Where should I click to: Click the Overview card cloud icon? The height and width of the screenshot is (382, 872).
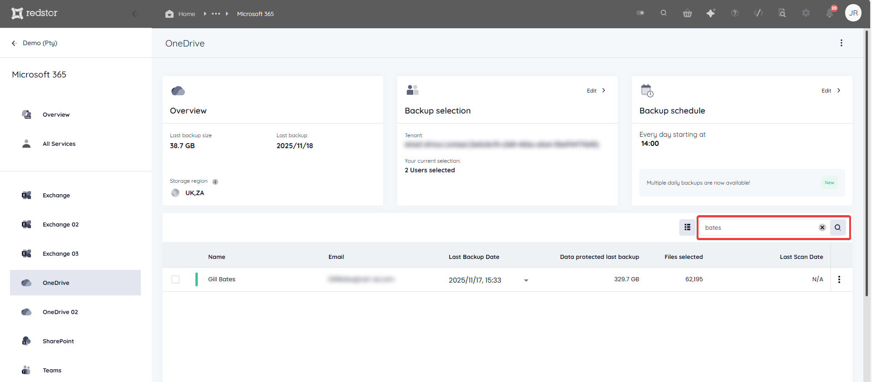pyautogui.click(x=178, y=91)
